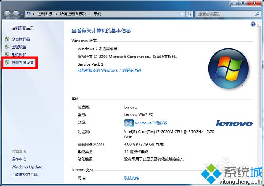Open 控制面板主页 link
The width and height of the screenshot is (264, 186).
tap(23, 28)
